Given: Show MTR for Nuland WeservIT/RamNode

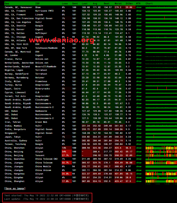Looking at the screenshot, I should click(139, 66).
